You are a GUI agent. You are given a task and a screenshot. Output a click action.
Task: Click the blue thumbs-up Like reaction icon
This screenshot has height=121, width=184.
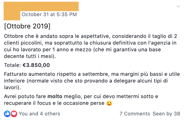(x=7, y=114)
